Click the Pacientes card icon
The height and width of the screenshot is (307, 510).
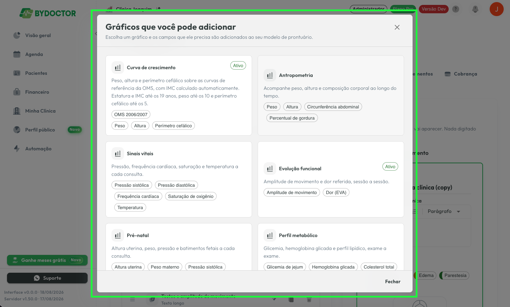pyautogui.click(x=17, y=73)
